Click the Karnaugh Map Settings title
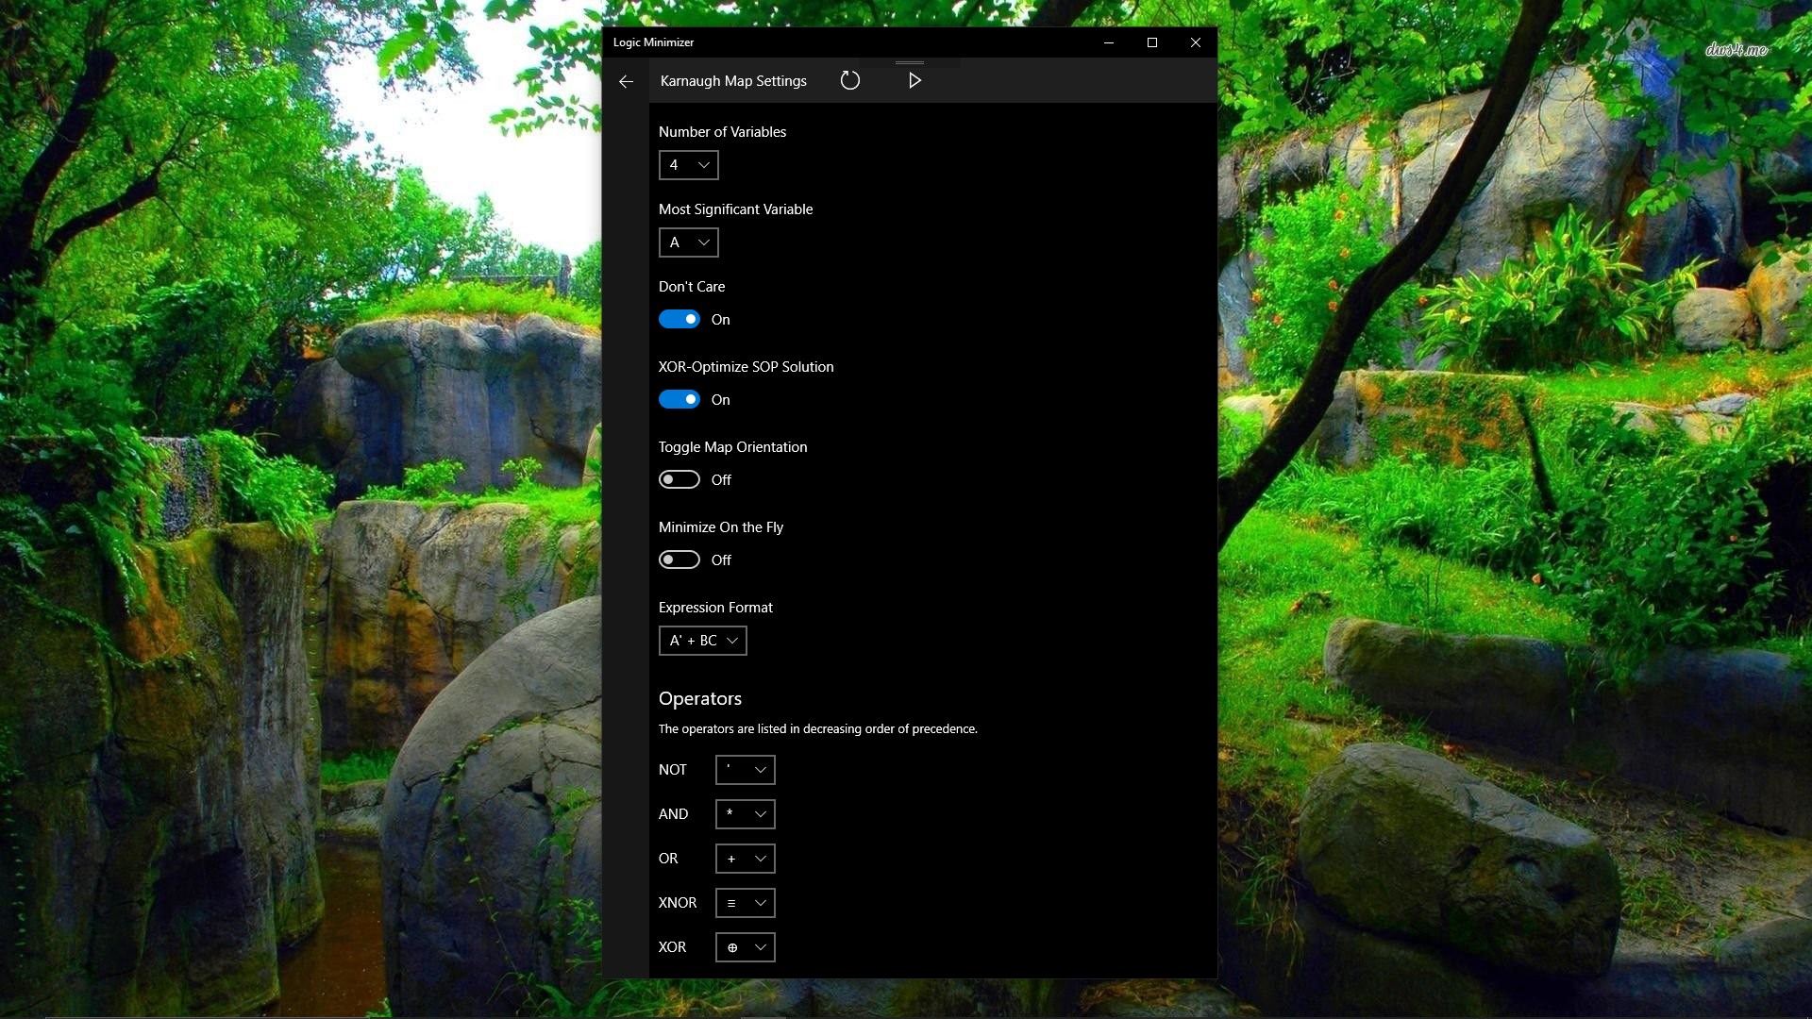Viewport: 1812px width, 1019px height. pos(733,81)
